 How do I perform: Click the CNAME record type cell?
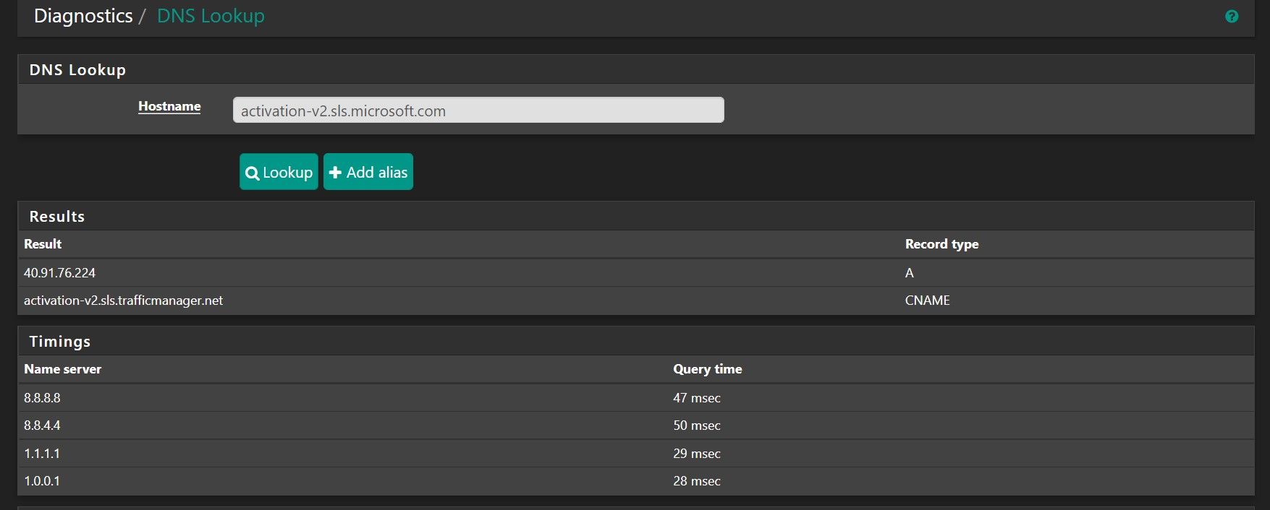click(x=927, y=301)
